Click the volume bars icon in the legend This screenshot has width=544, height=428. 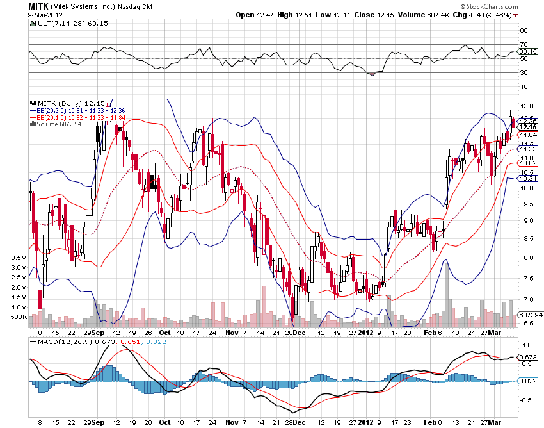33,124
